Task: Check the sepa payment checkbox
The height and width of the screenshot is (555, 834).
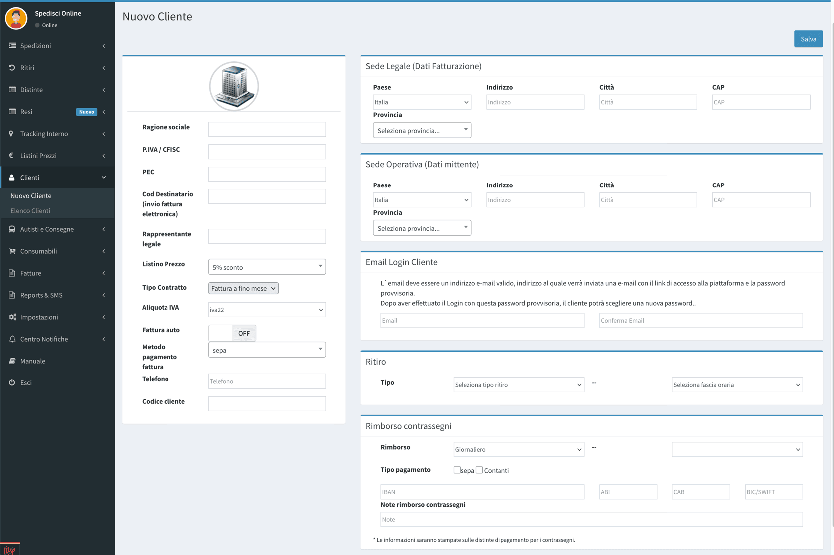Action: point(457,469)
